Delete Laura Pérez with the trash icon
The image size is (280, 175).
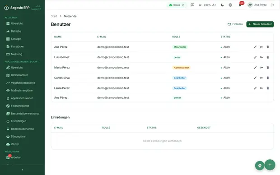268,88
